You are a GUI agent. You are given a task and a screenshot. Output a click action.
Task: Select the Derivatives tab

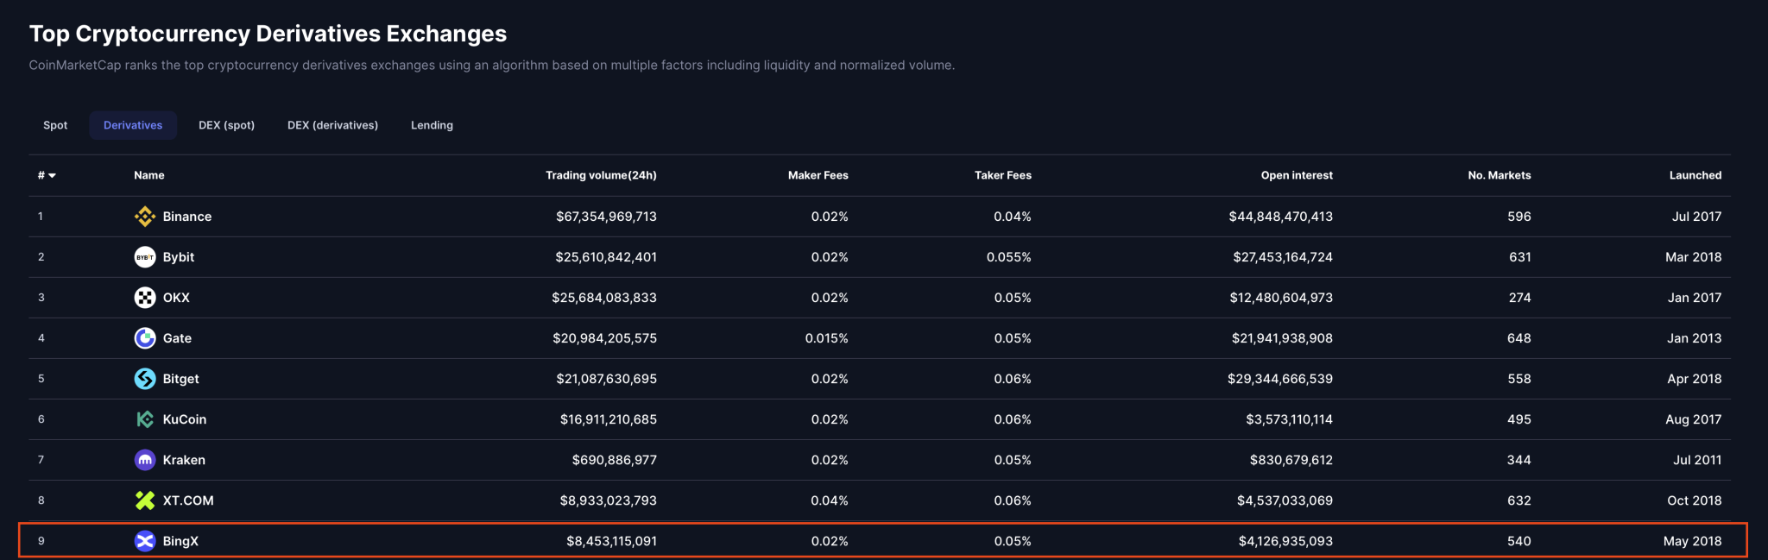[133, 125]
